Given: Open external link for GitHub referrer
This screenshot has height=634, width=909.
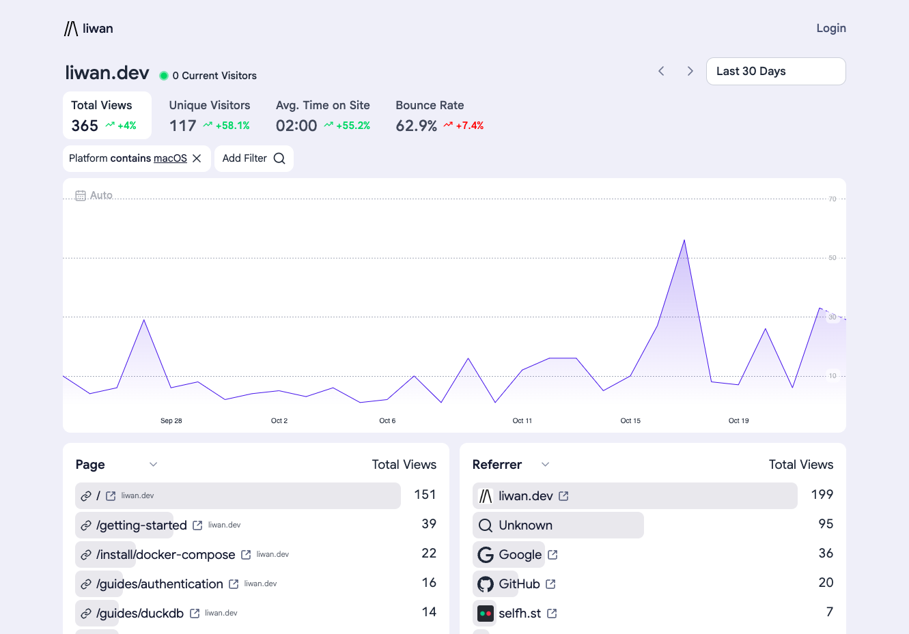Looking at the screenshot, I should tap(550, 584).
